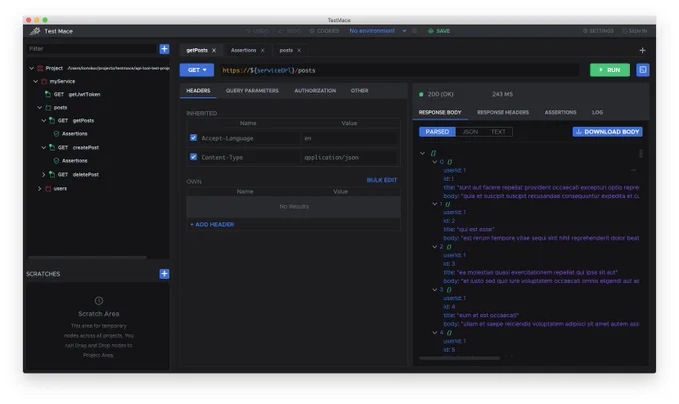Viewport: 679px width, 404px height.
Task: Switch response view to TEXT
Action: click(498, 132)
